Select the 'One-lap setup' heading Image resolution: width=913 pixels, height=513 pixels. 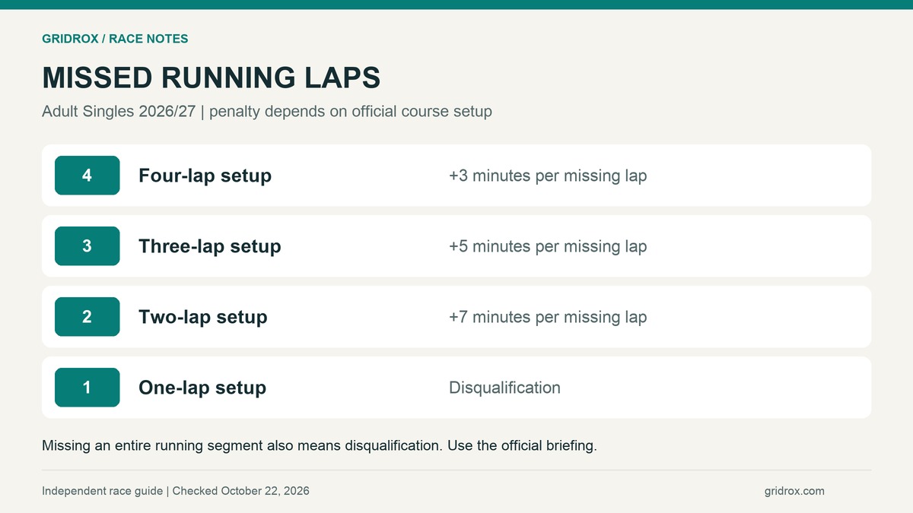pos(202,388)
